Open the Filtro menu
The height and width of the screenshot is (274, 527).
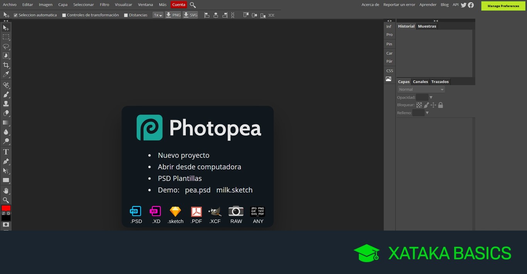click(x=104, y=5)
